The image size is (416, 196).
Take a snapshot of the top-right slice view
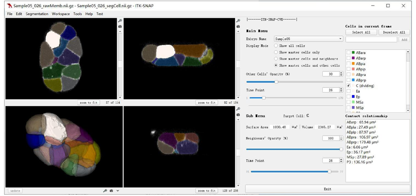click(238, 27)
